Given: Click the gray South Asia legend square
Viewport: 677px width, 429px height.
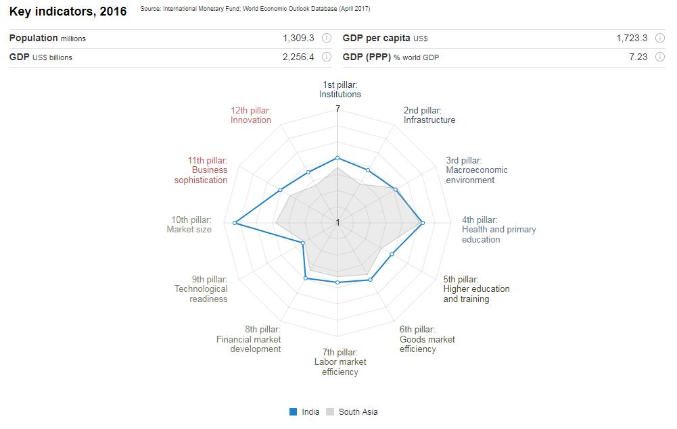Looking at the screenshot, I should click(330, 412).
